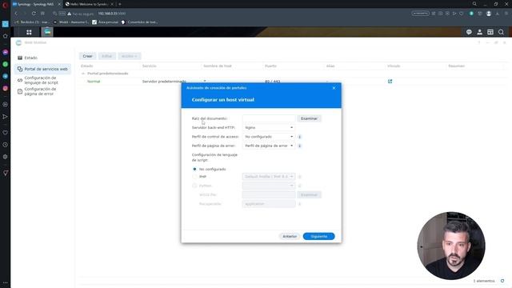This screenshot has width=512, height=288.
Task: Open the Python profile dropdown
Action: (269, 186)
